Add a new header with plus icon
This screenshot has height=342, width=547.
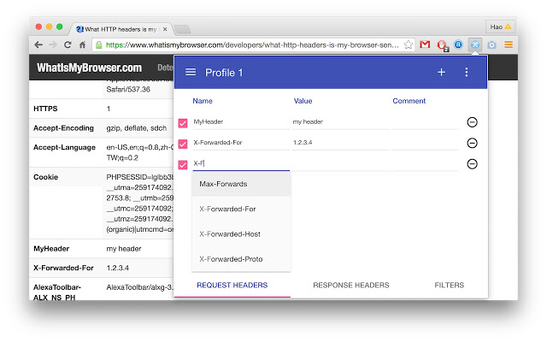pos(441,72)
